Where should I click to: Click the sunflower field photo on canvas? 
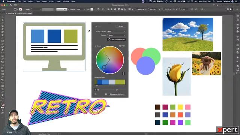coord(207,63)
